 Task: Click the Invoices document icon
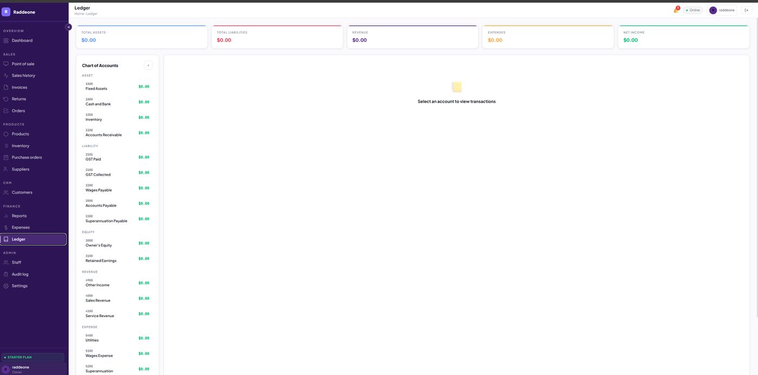(x=6, y=87)
